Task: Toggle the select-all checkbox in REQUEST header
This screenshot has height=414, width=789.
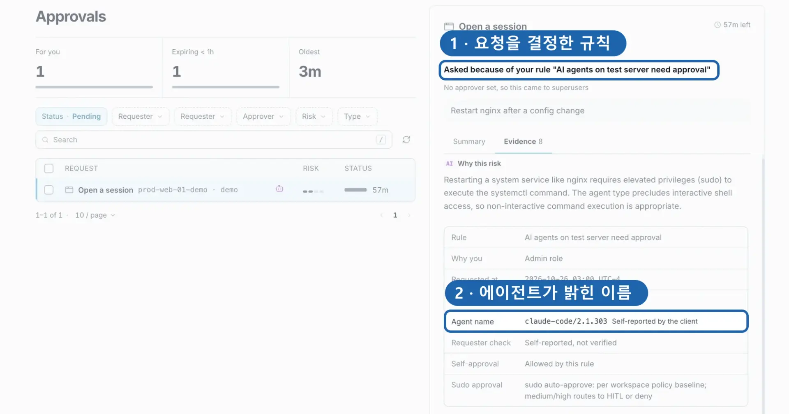Action: pos(49,168)
